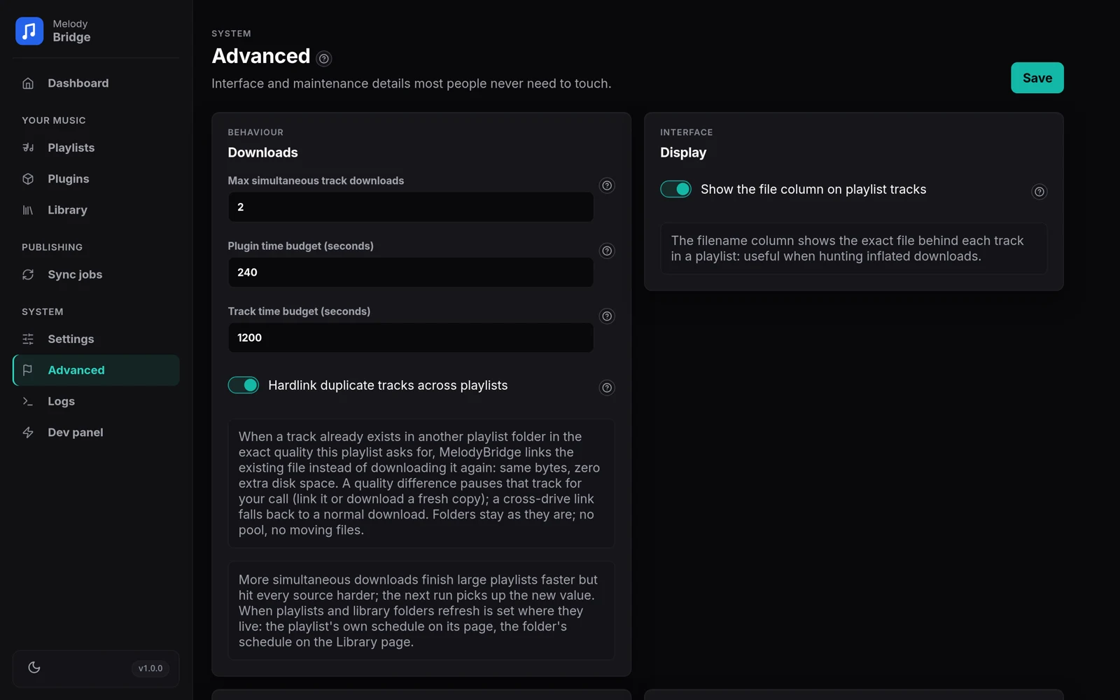The image size is (1120, 700).
Task: Select the Advanced sidebar item
Action: [x=96, y=370]
